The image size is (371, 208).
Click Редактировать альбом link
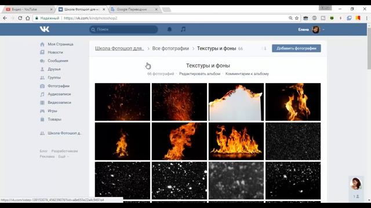pyautogui.click(x=199, y=74)
